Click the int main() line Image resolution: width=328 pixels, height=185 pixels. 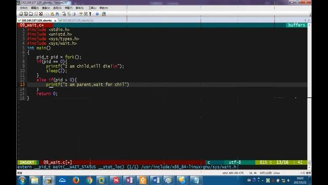pos(39,48)
